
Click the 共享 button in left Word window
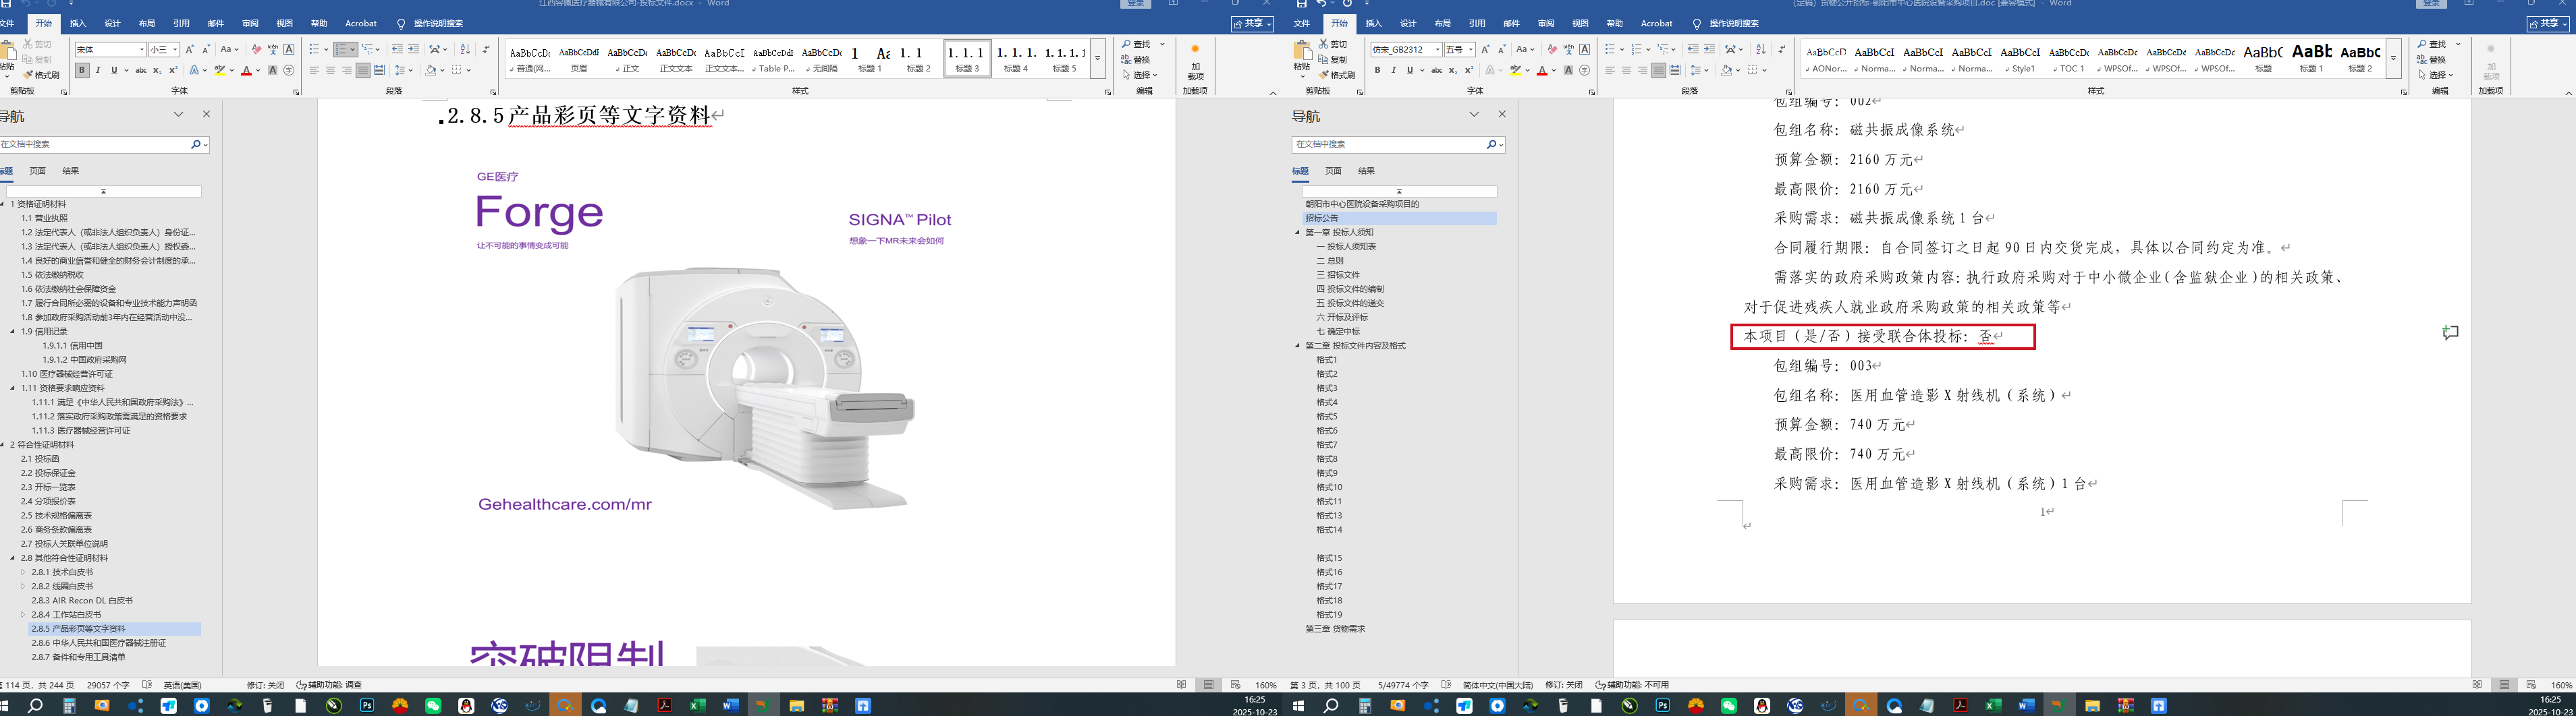(1252, 23)
